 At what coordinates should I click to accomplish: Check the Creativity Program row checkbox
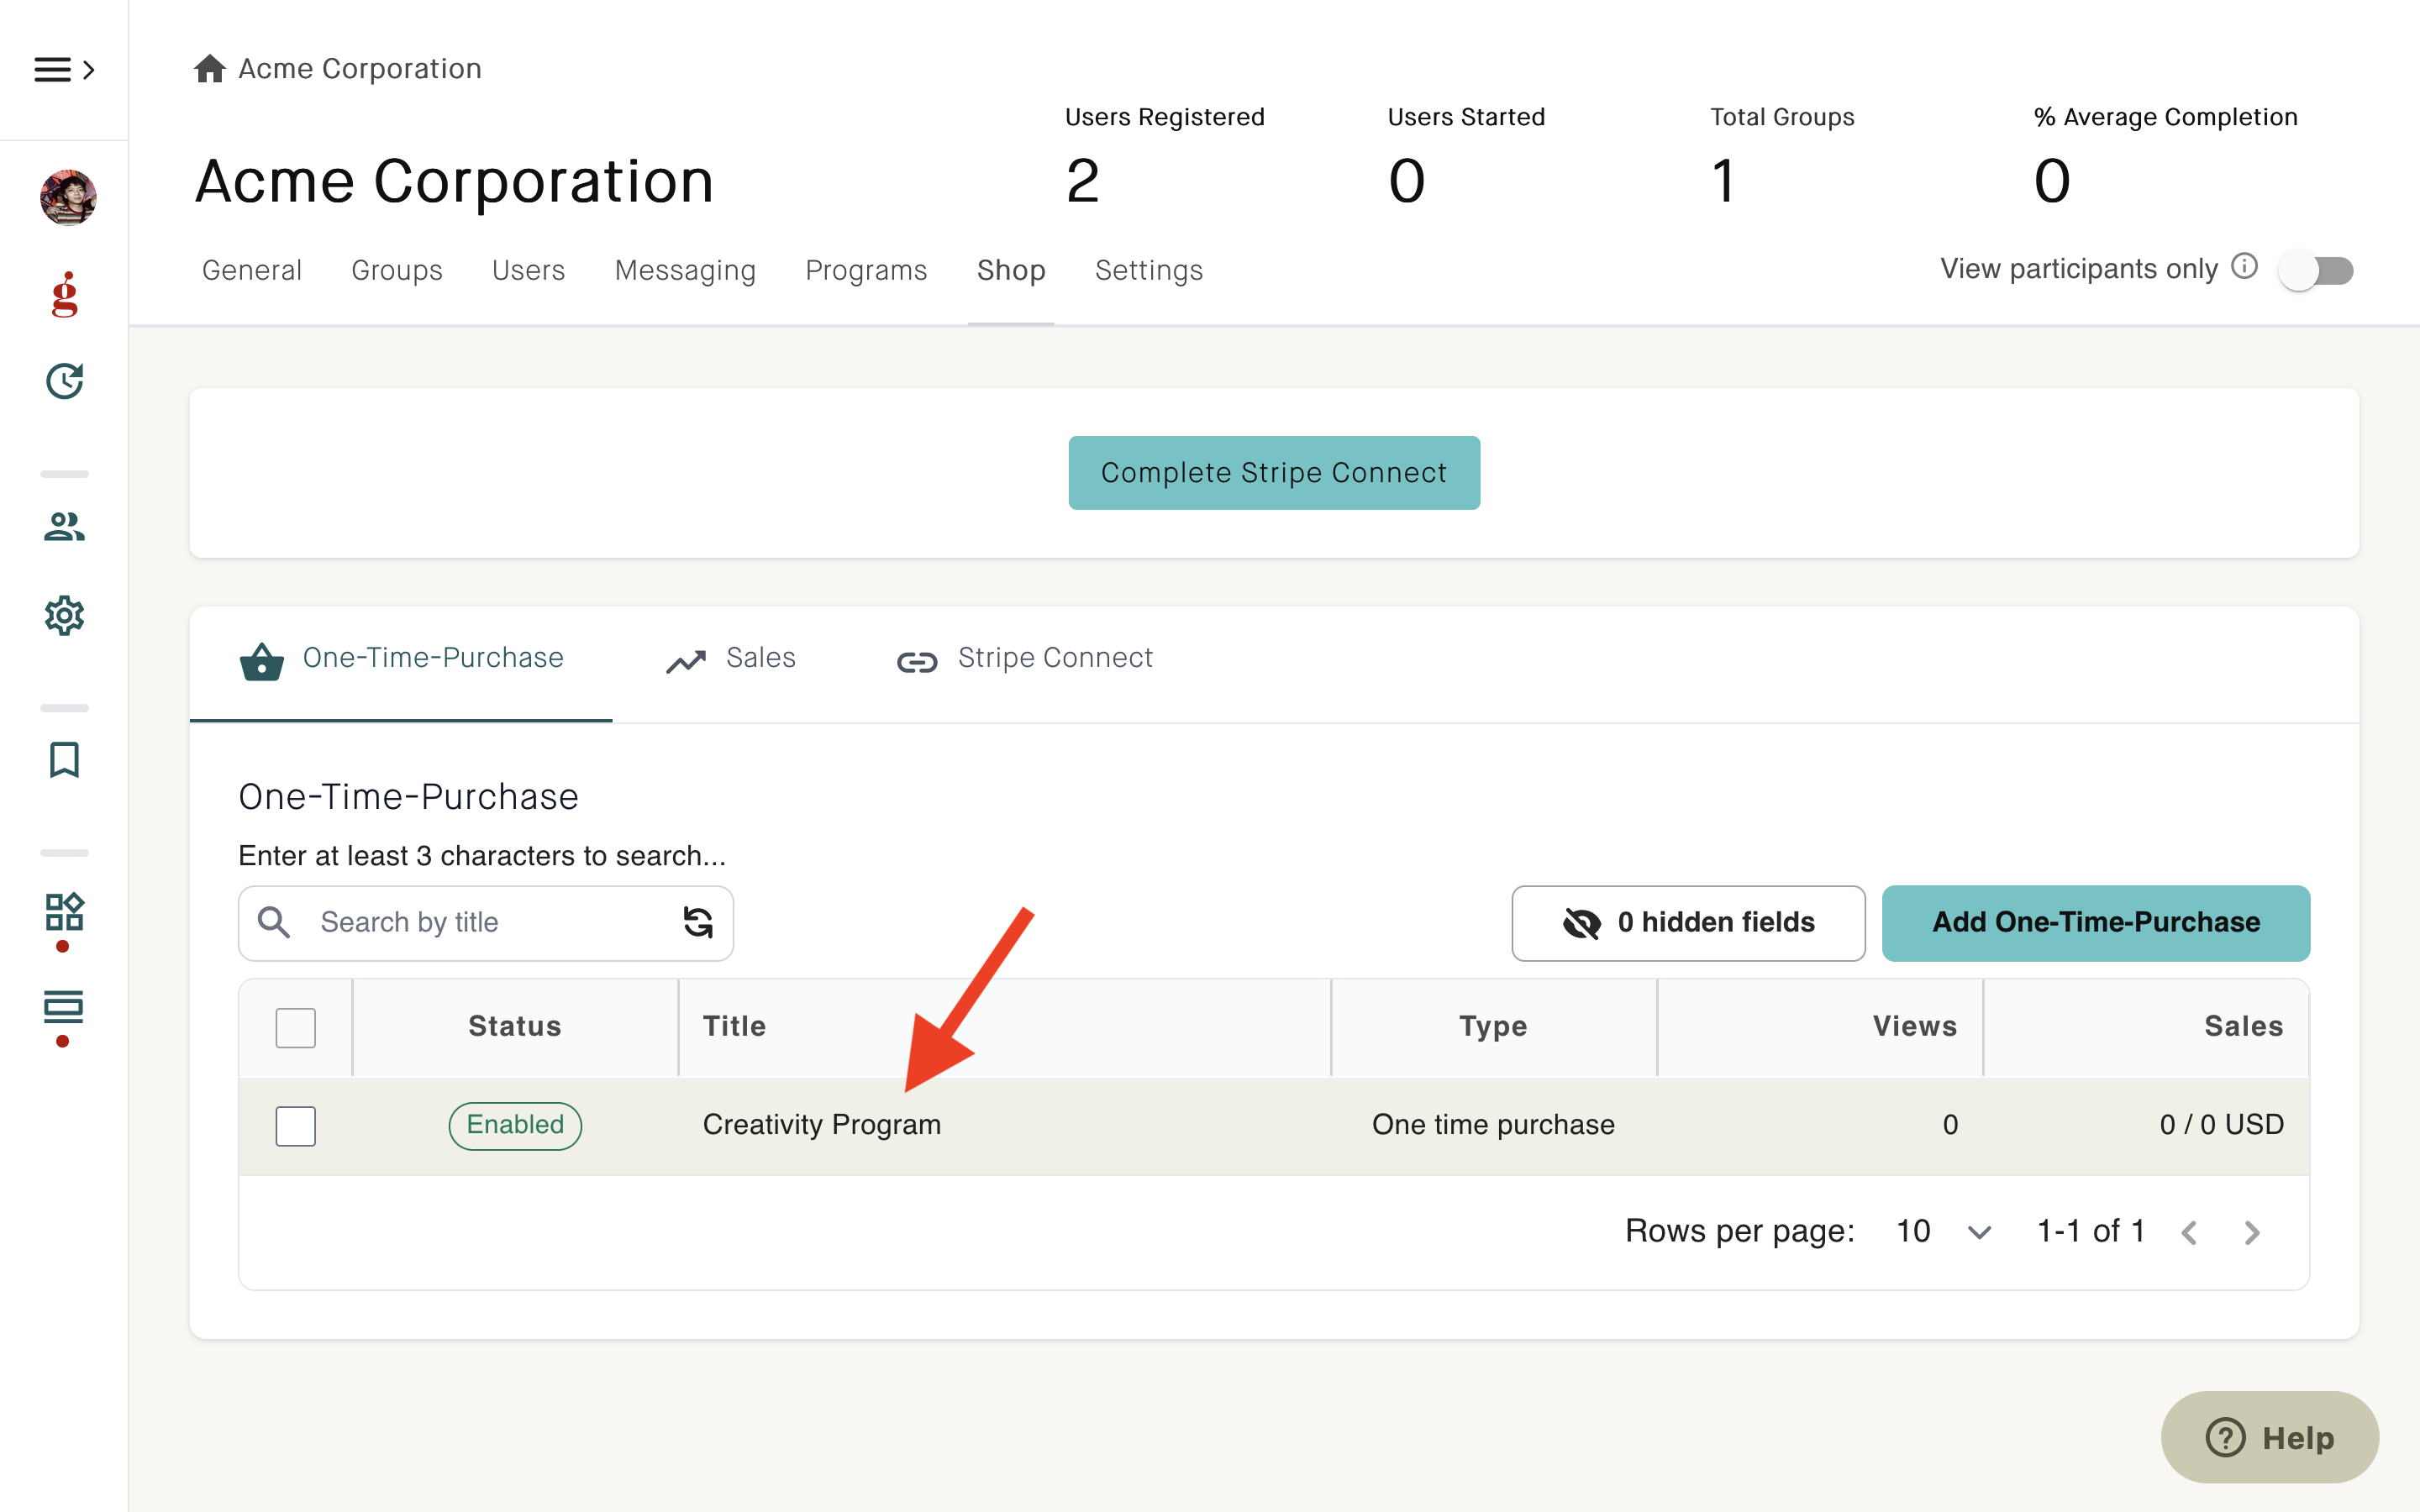pos(296,1126)
